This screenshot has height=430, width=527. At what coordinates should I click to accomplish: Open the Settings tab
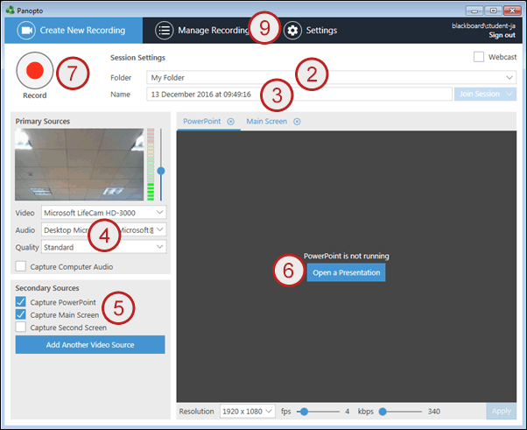coord(310,31)
